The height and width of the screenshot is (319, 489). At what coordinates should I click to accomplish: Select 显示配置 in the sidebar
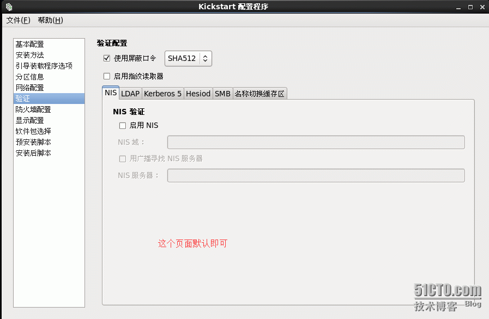(x=49, y=120)
